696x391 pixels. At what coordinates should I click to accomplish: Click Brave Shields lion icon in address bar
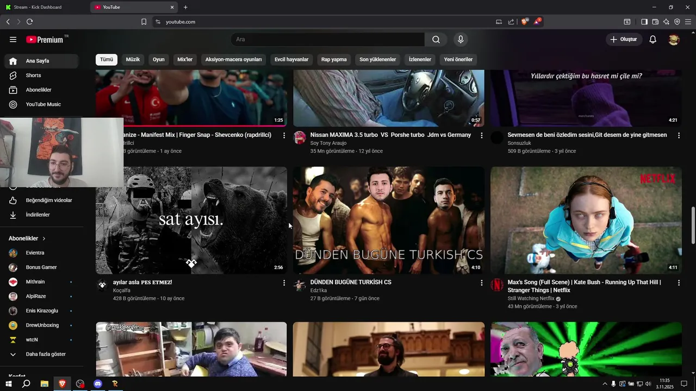coord(525,22)
